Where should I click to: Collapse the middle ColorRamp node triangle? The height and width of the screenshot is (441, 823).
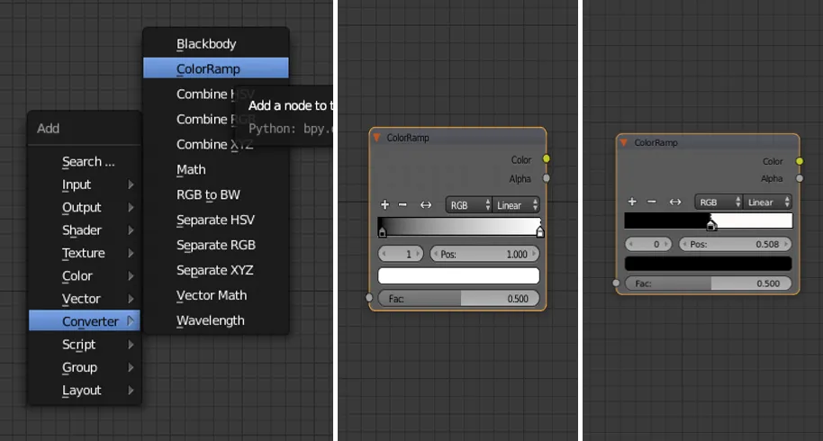point(376,138)
